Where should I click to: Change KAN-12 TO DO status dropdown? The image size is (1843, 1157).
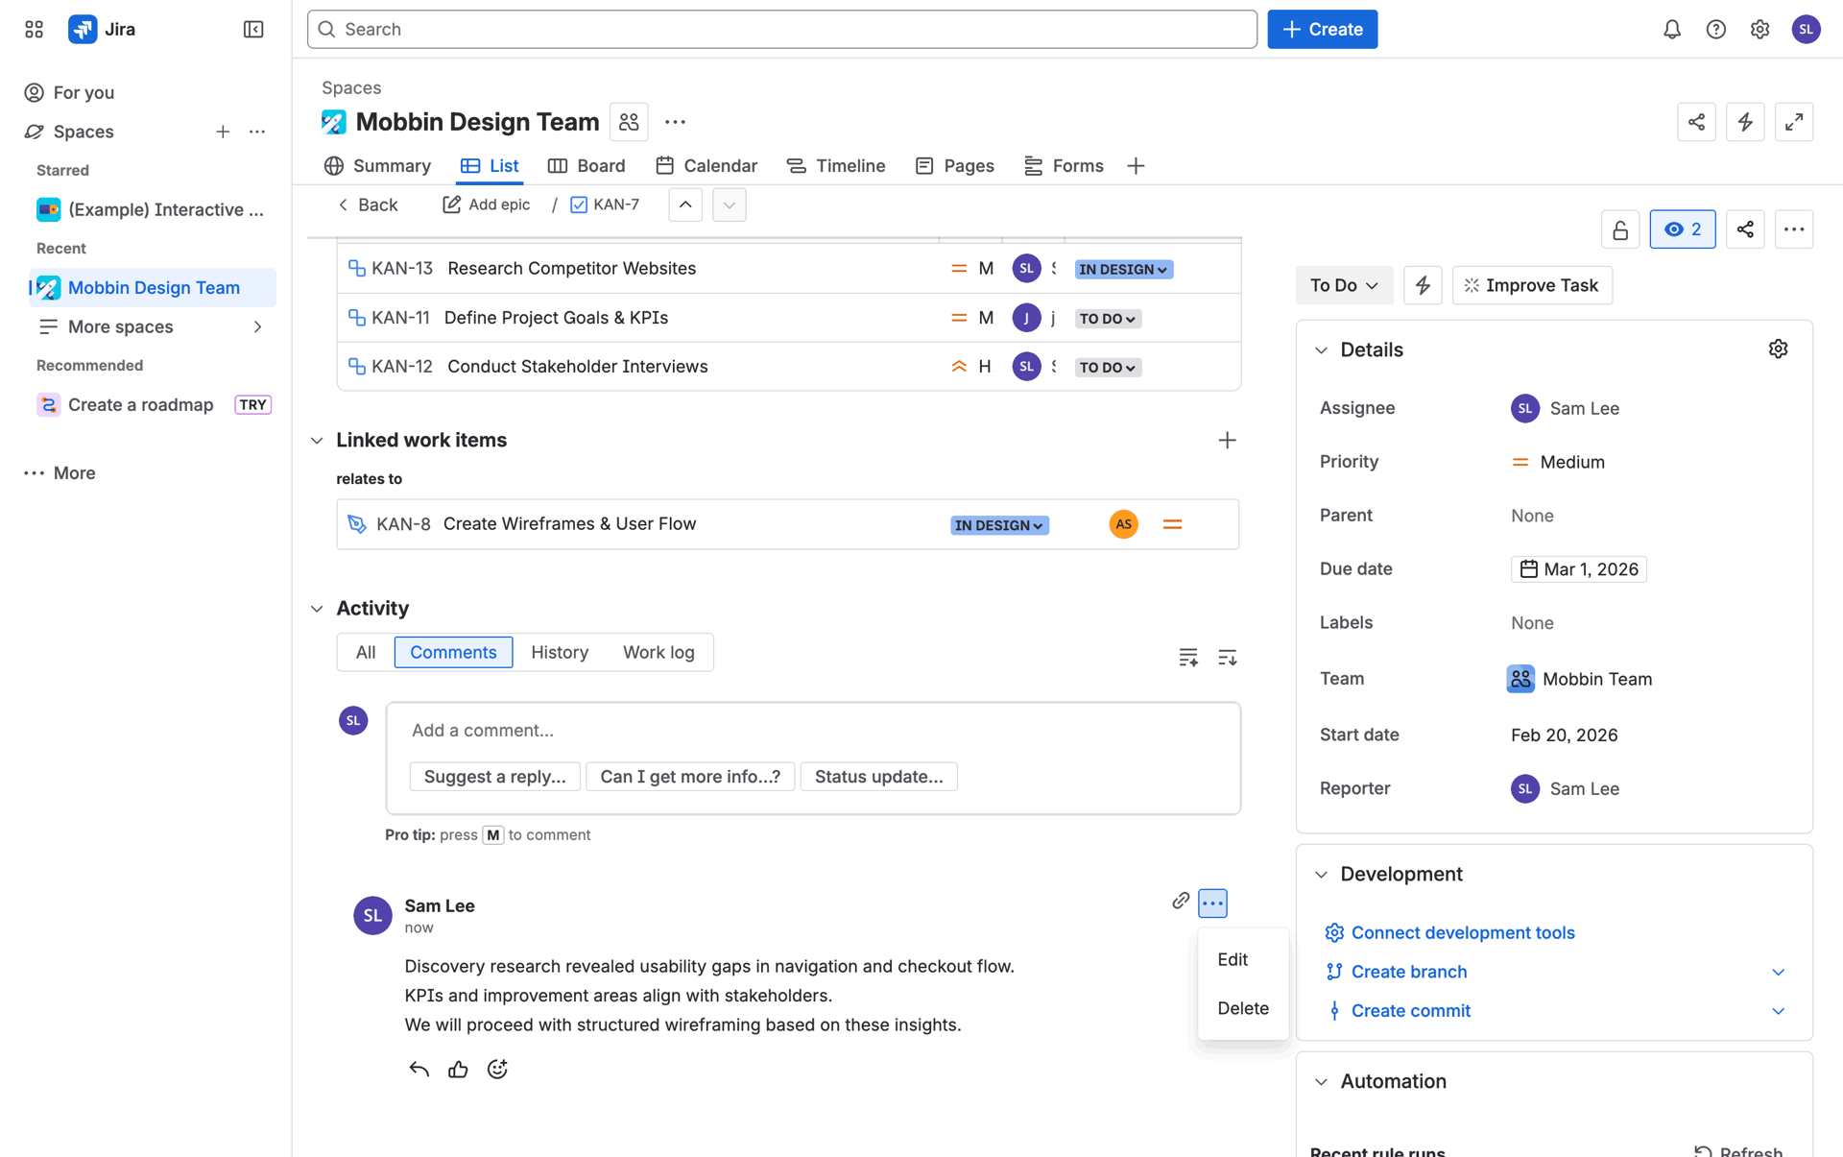1108,368
